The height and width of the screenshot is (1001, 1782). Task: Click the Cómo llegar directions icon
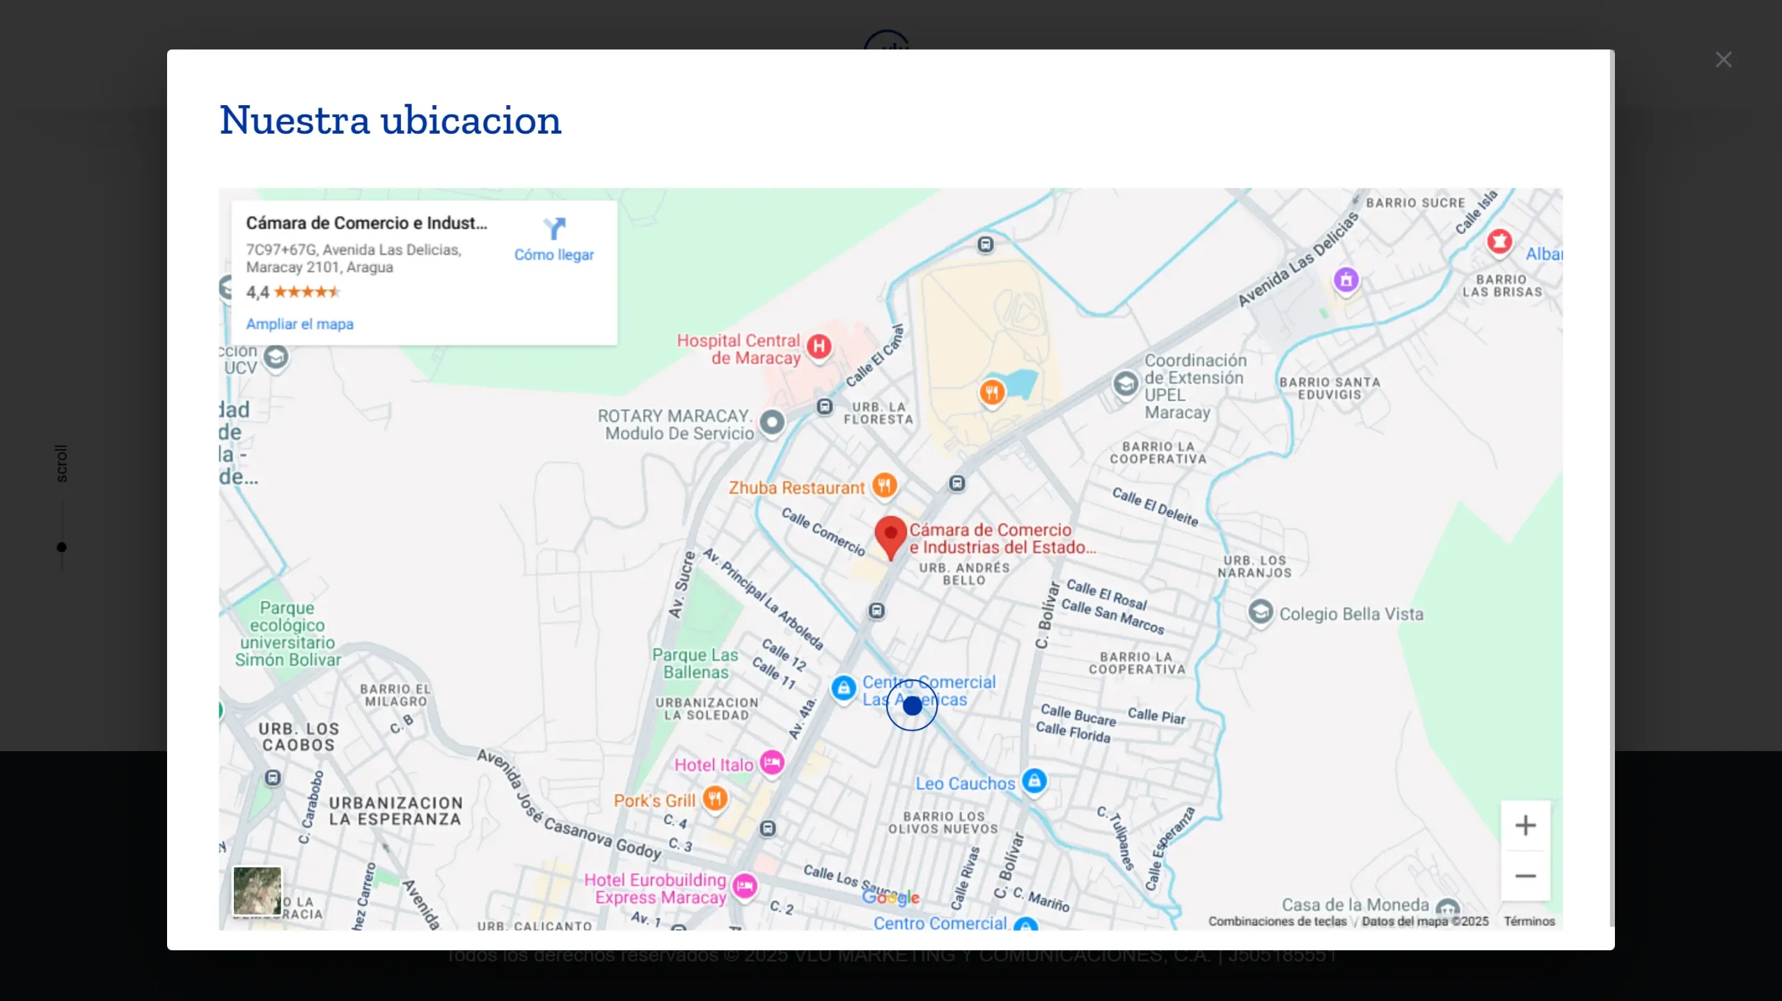(x=554, y=229)
